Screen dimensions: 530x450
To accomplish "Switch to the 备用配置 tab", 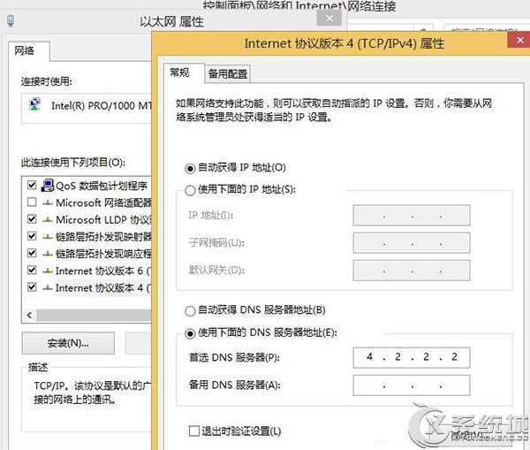I will click(228, 73).
